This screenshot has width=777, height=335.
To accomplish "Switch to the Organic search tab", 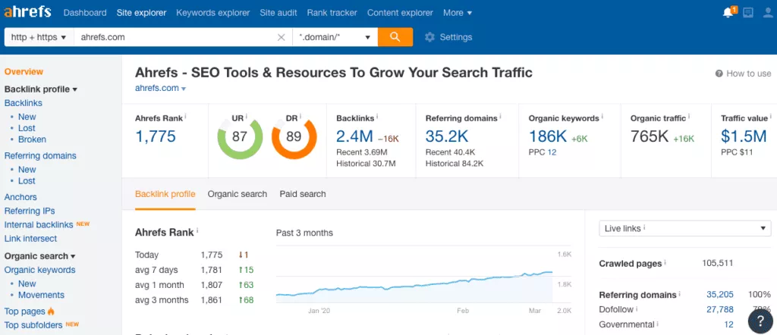I will [x=238, y=194].
